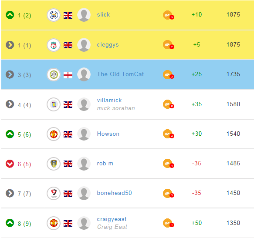This screenshot has width=254, height=238.
Task: Click bonehead50 username link
Action: click(114, 193)
